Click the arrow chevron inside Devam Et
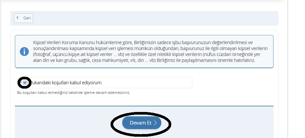 tap(155, 123)
